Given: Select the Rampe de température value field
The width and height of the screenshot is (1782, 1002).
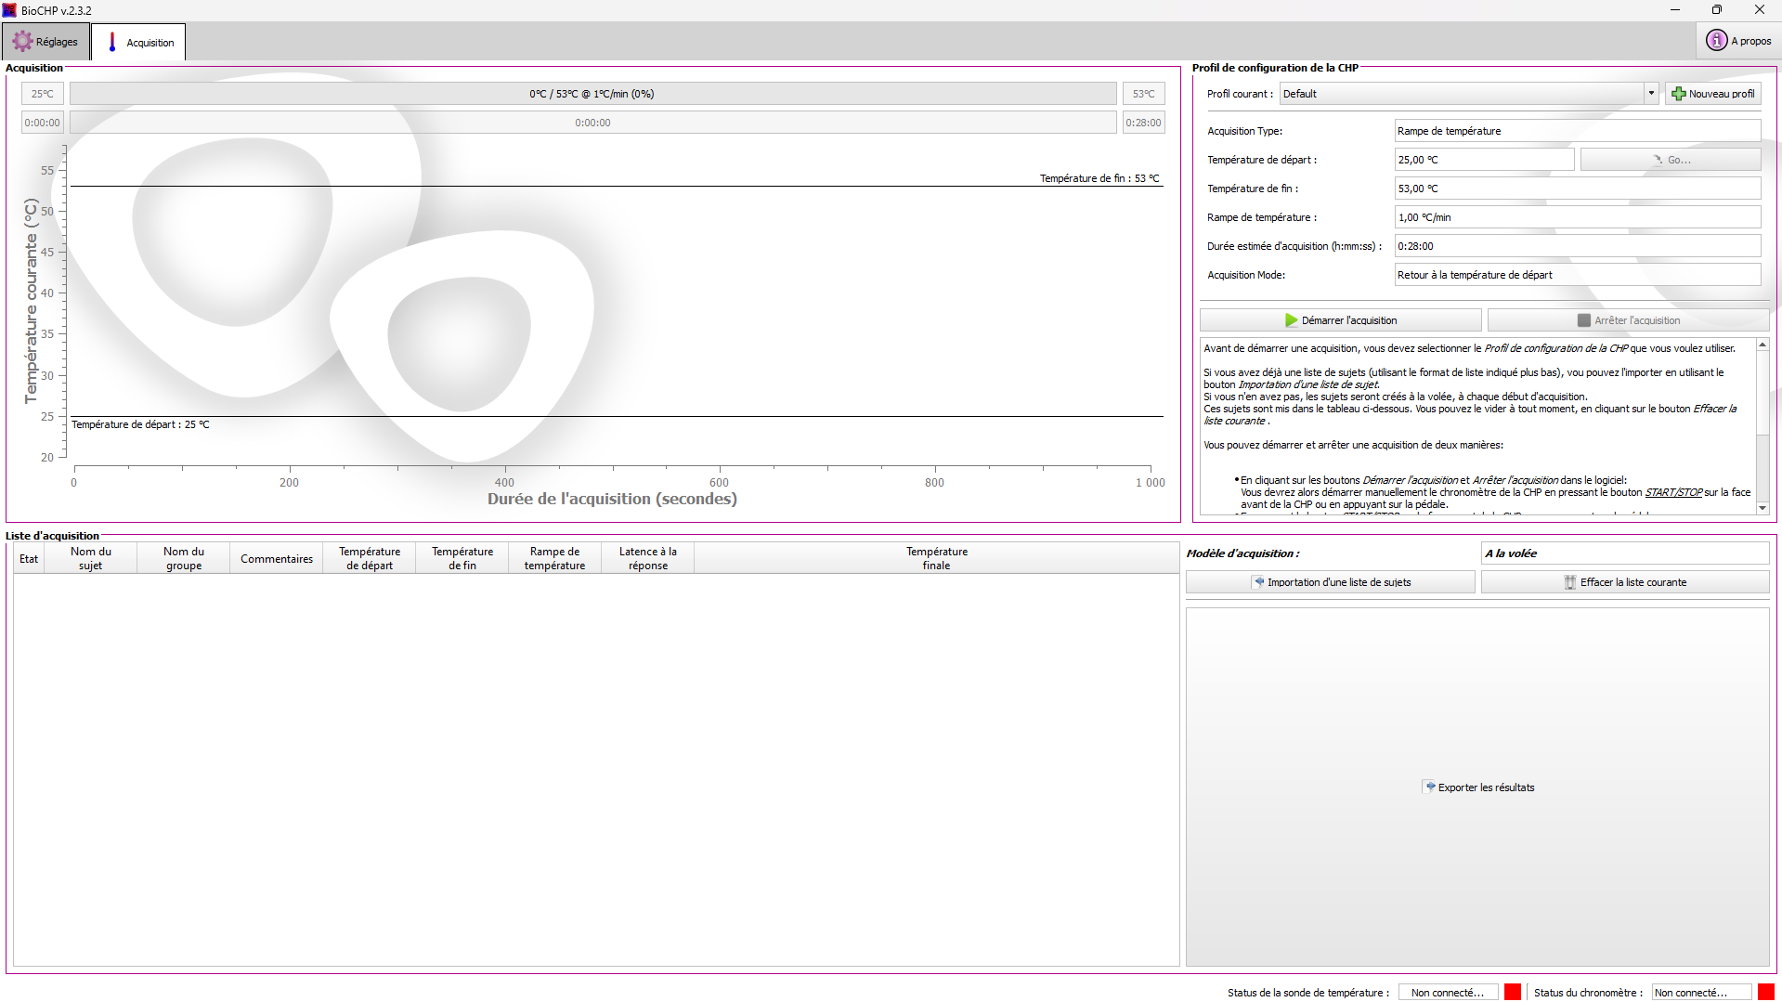Looking at the screenshot, I should 1576,217.
